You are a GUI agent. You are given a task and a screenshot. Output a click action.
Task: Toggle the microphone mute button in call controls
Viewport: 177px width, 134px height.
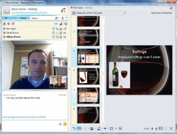[x=4, y=24]
